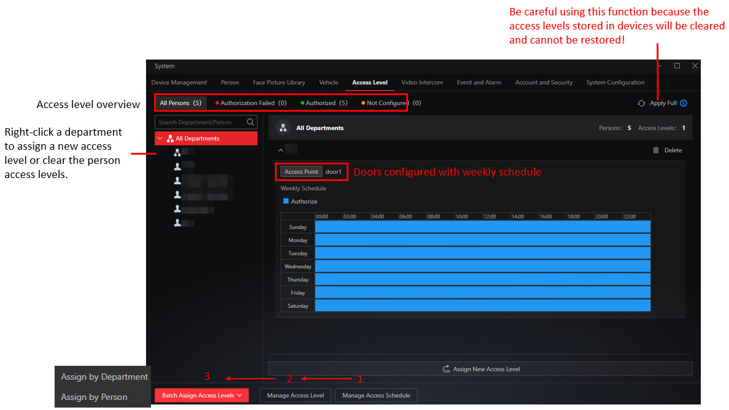
Task: Click Manage Access Schedule button
Action: (376, 396)
